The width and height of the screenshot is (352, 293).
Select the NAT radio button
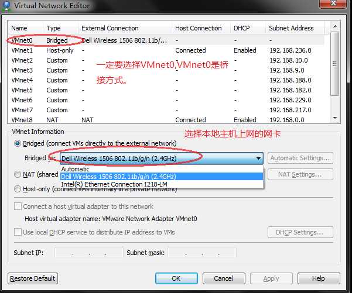coord(18,174)
